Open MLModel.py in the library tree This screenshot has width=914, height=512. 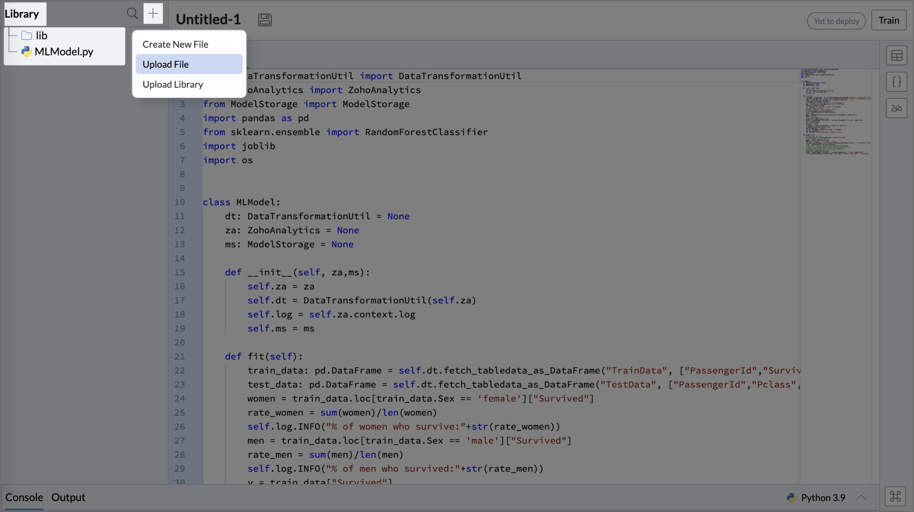tap(64, 51)
